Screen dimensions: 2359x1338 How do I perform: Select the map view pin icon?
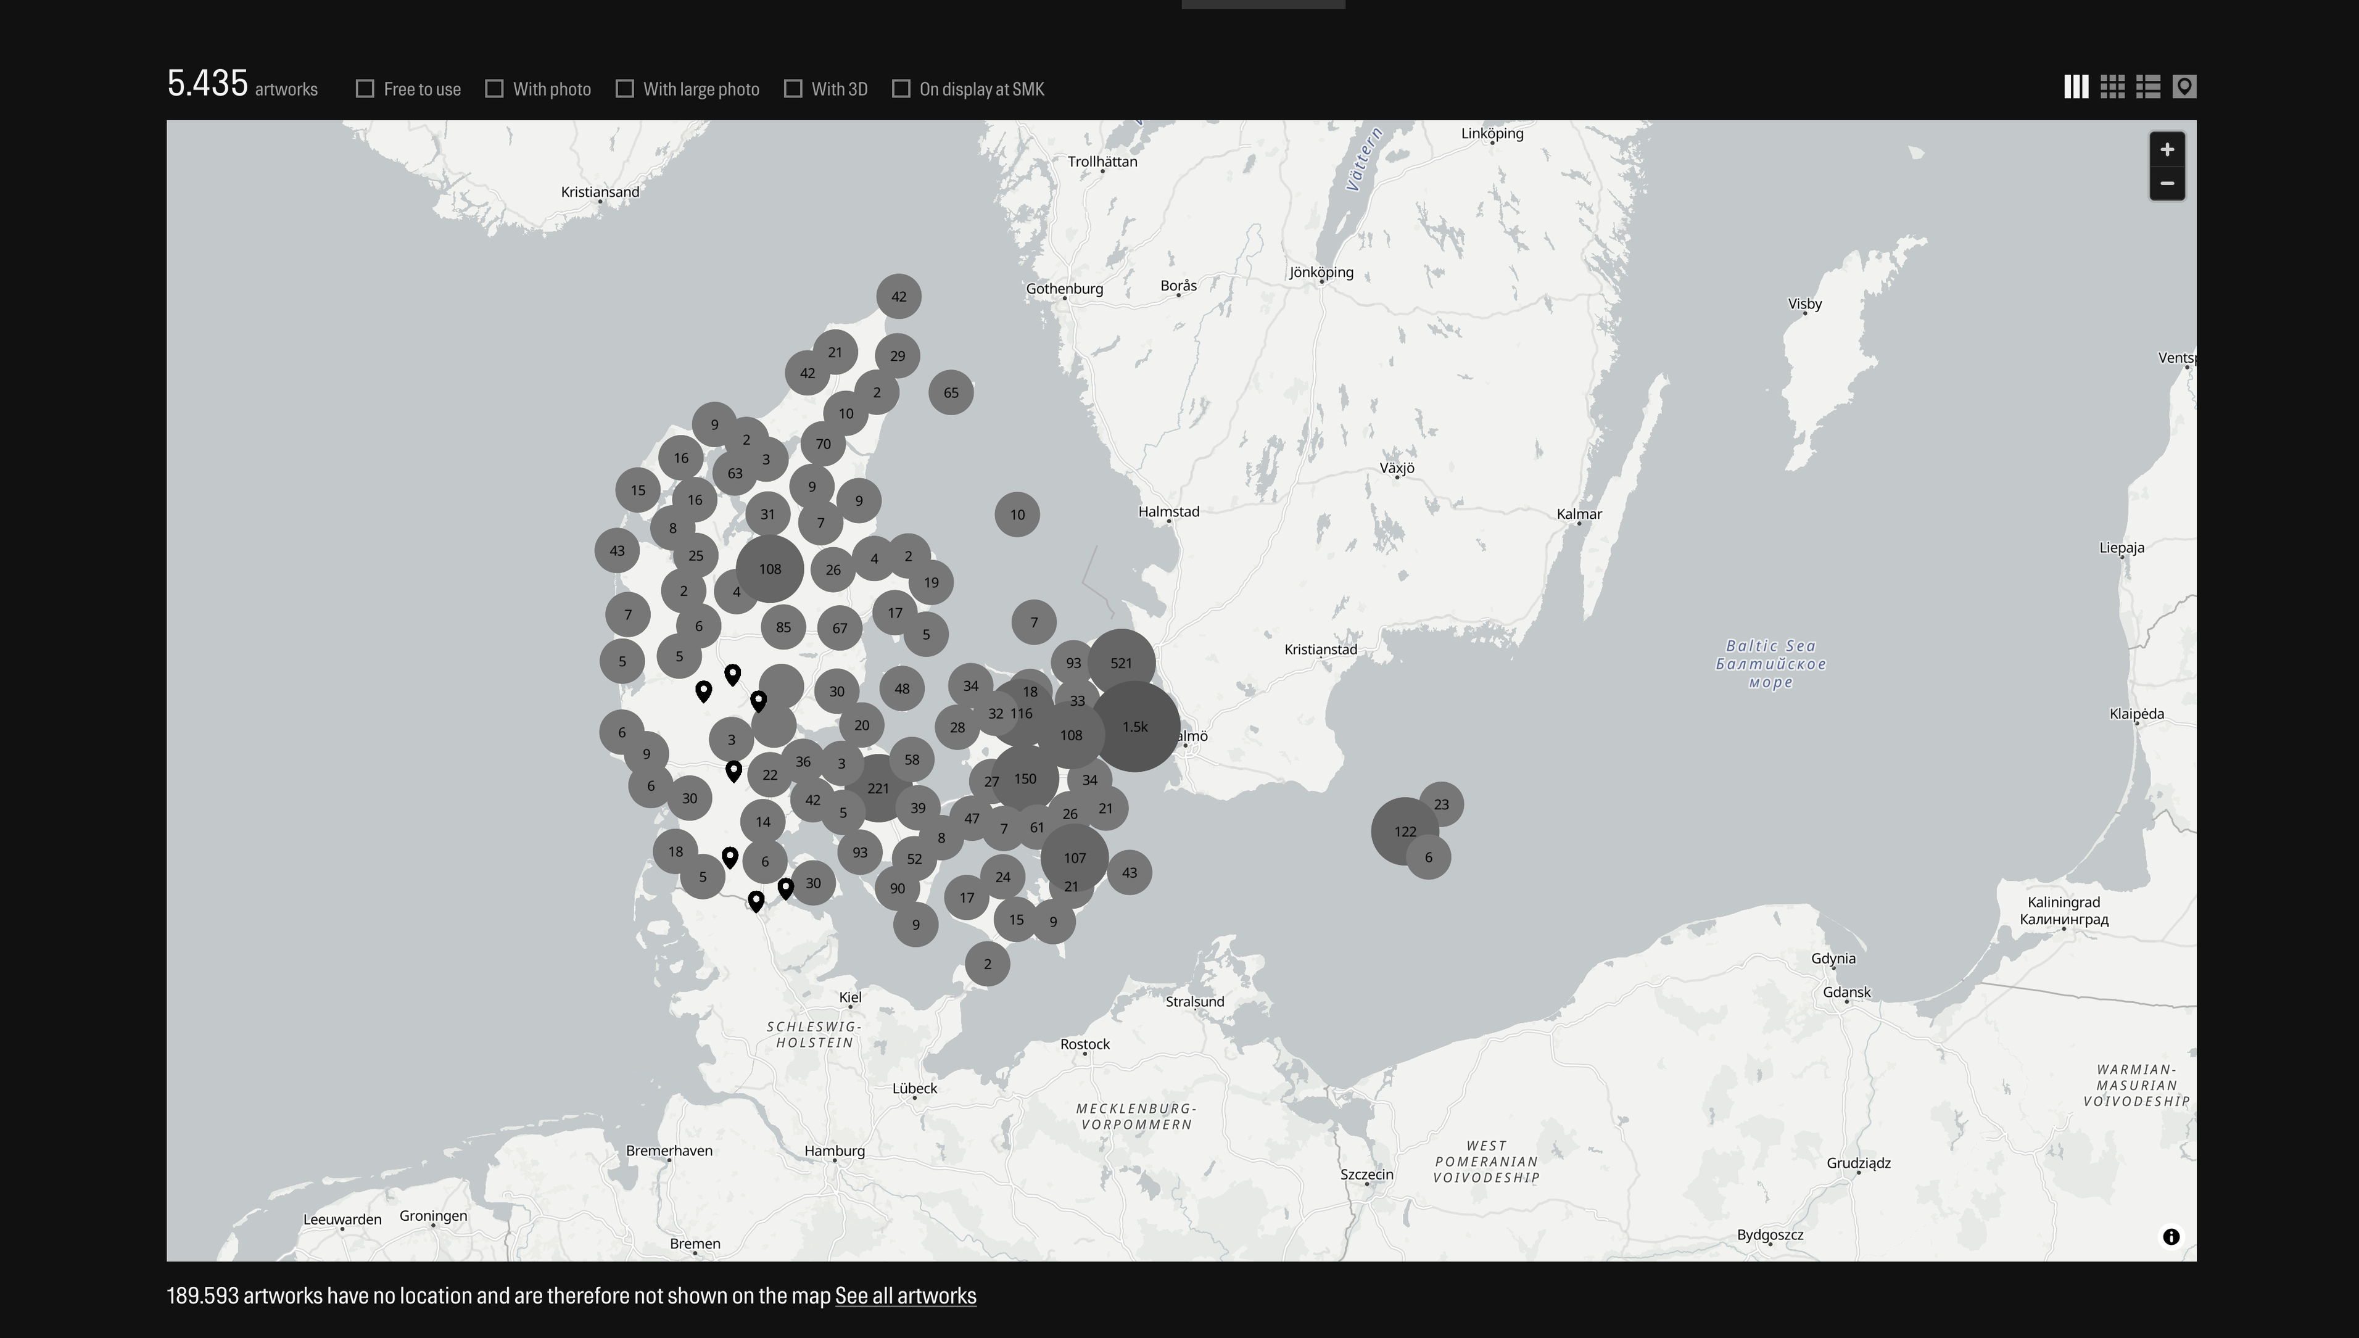tap(2183, 86)
